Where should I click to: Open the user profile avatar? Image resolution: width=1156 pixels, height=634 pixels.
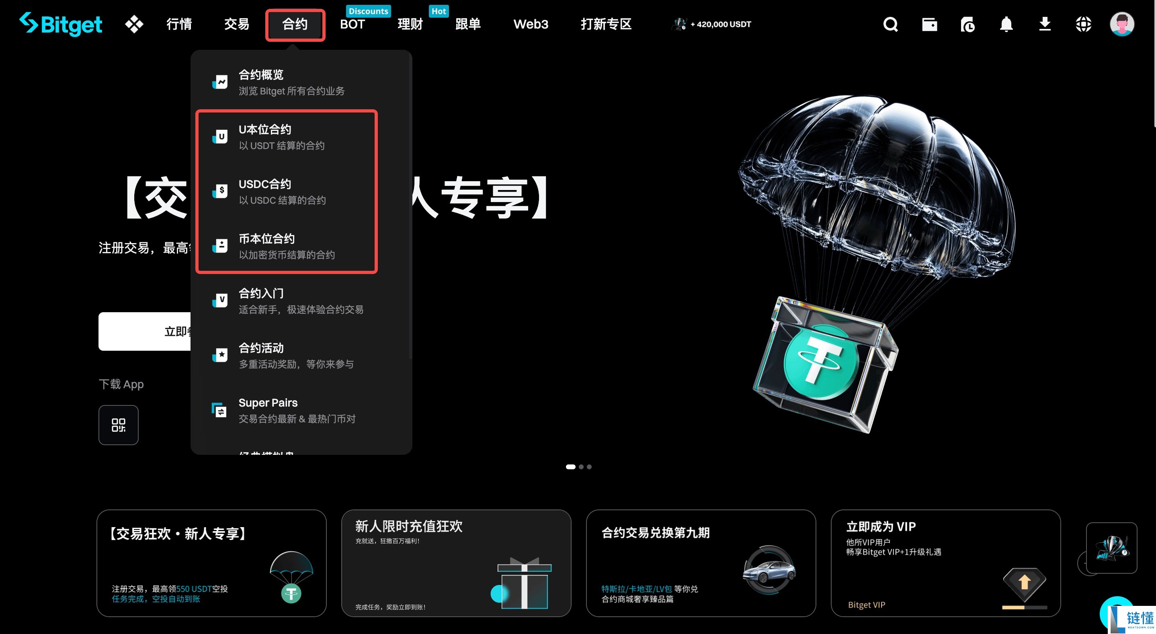pyautogui.click(x=1122, y=24)
